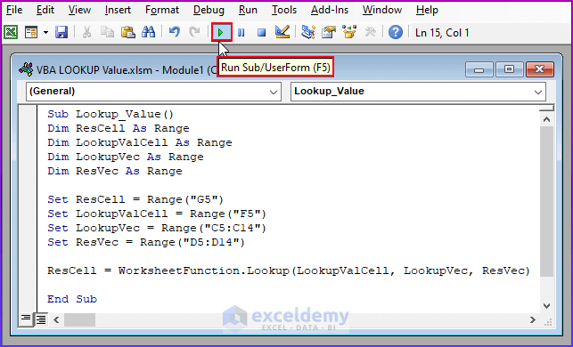The height and width of the screenshot is (347, 573).
Task: Click the End Sub line
Action: [x=72, y=299]
